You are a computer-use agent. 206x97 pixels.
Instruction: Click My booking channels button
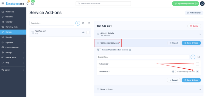coord(186,4)
